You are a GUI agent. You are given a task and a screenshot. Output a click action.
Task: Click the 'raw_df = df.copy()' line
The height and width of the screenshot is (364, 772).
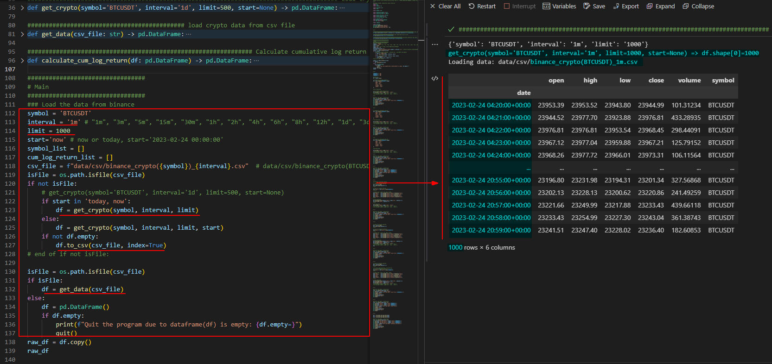pyautogui.click(x=59, y=342)
